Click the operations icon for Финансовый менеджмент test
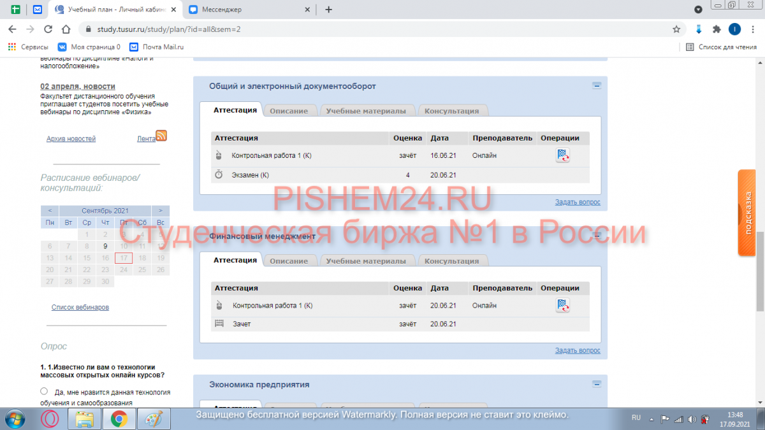This screenshot has width=765, height=430. coord(562,306)
